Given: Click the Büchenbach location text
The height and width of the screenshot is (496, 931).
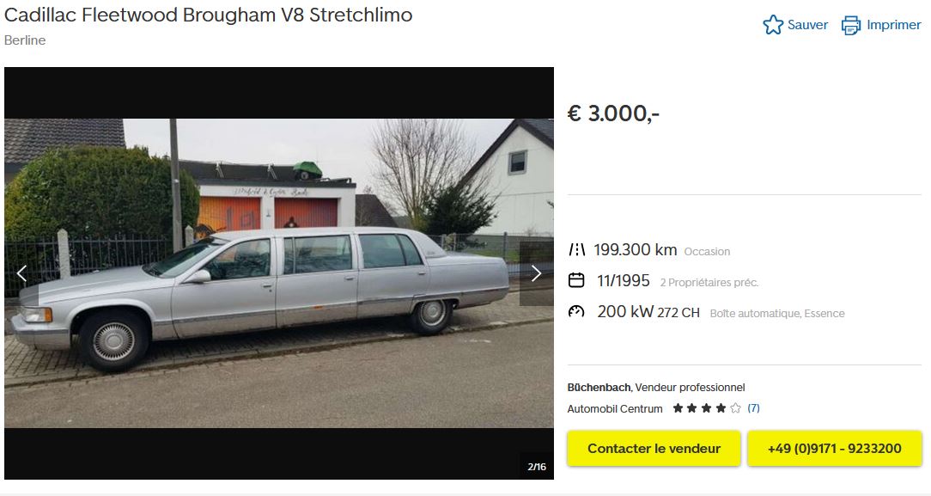Looking at the screenshot, I should coord(599,388).
